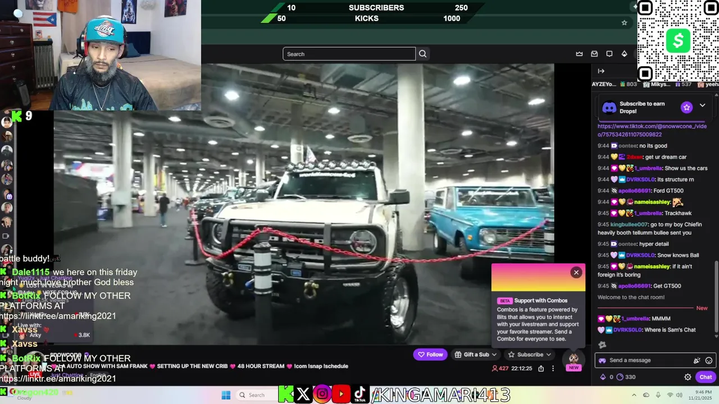
Task: Open chat settings gear icon
Action: (x=688, y=377)
